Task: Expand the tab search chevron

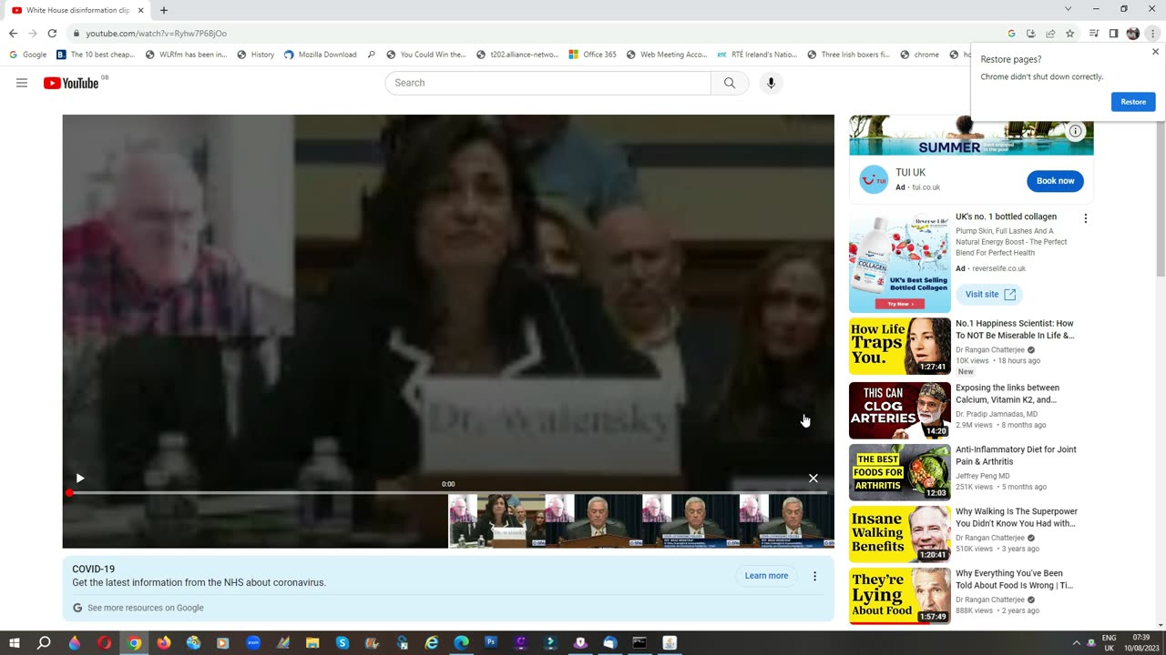Action: point(1069,9)
